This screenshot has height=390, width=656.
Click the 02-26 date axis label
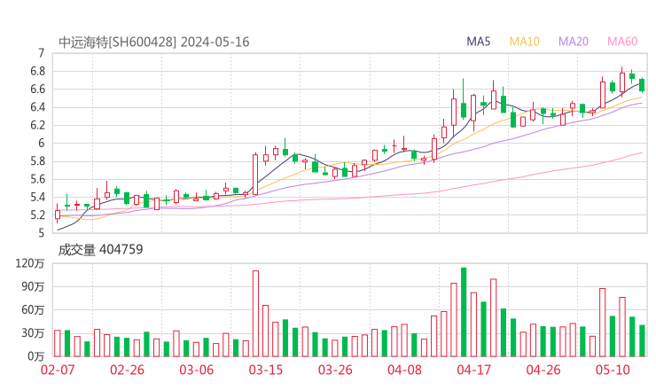(127, 370)
